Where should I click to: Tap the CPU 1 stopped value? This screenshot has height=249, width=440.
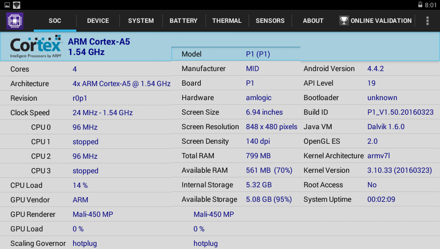(x=86, y=142)
